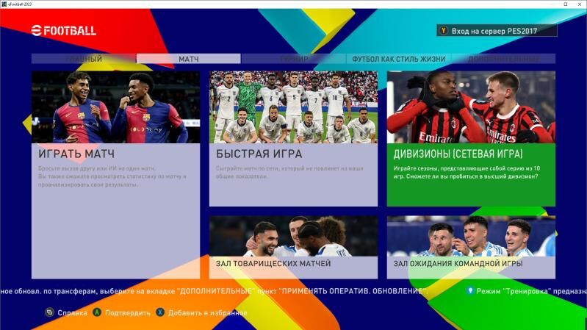This screenshot has height=330, width=587.
Task: Click the eFootball logo
Action: click(64, 30)
